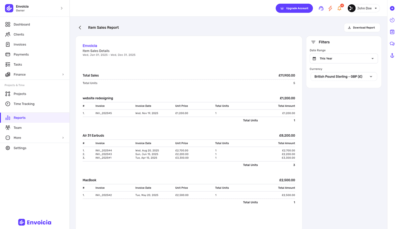This screenshot has height=229, width=397.
Task: Click the plus icon in right rail
Action: [392, 8]
